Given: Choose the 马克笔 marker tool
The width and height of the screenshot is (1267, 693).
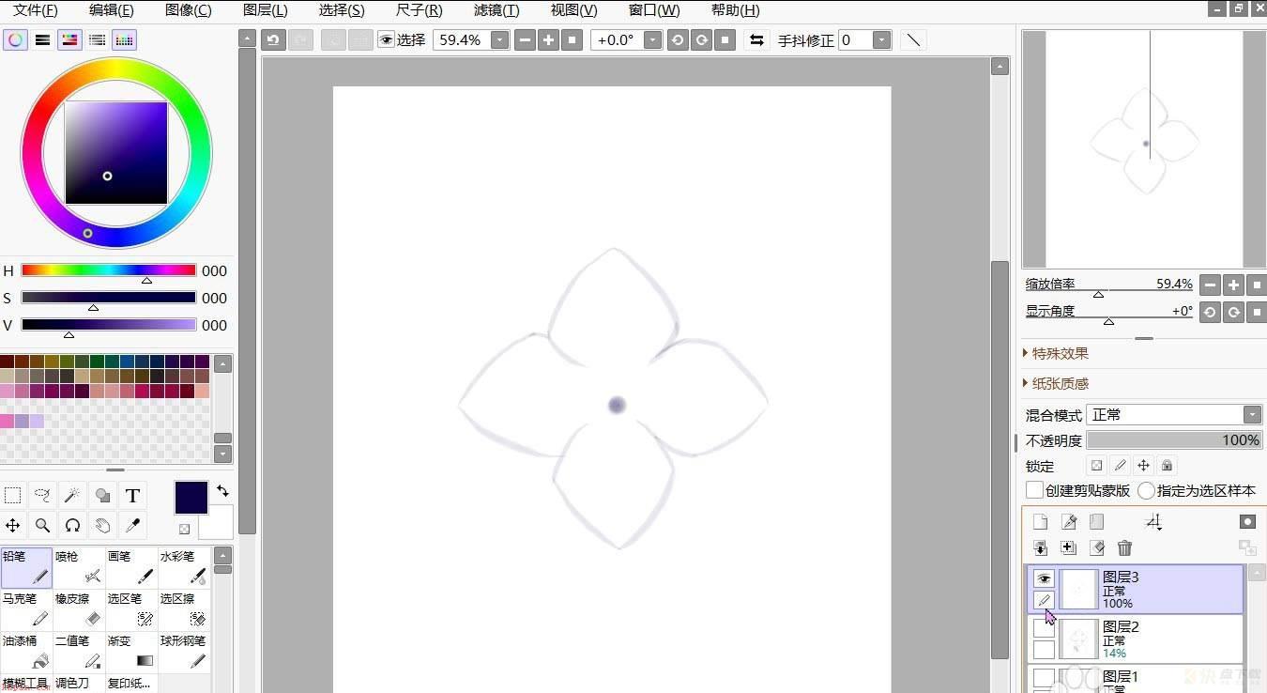Looking at the screenshot, I should (x=26, y=610).
